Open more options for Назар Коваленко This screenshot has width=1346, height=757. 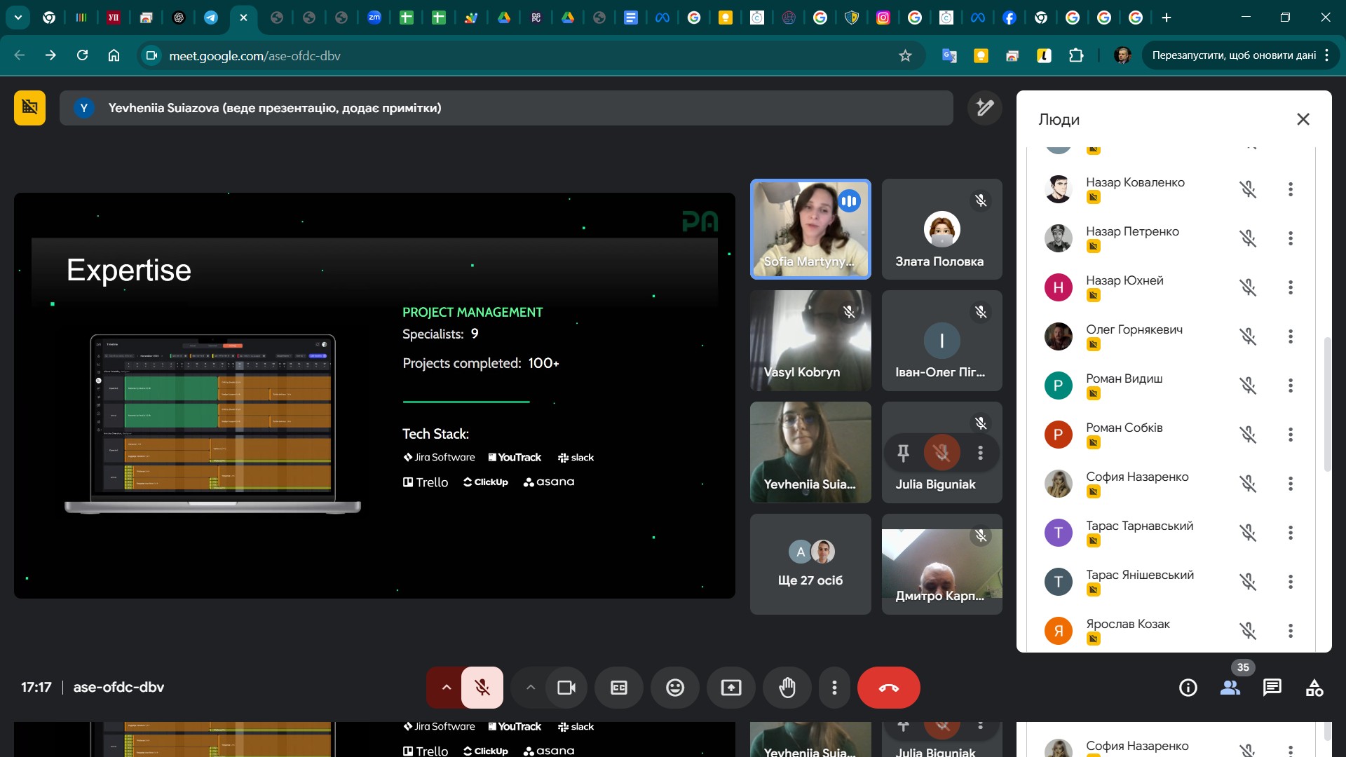pos(1290,189)
